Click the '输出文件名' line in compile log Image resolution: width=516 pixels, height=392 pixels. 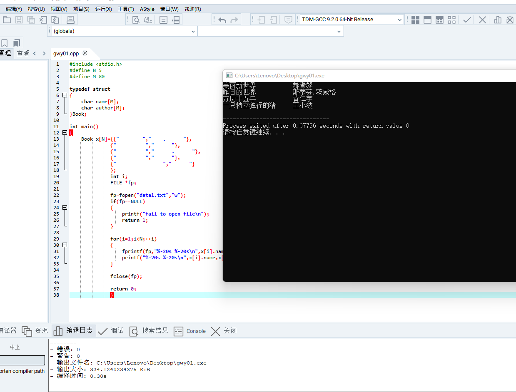(128, 363)
